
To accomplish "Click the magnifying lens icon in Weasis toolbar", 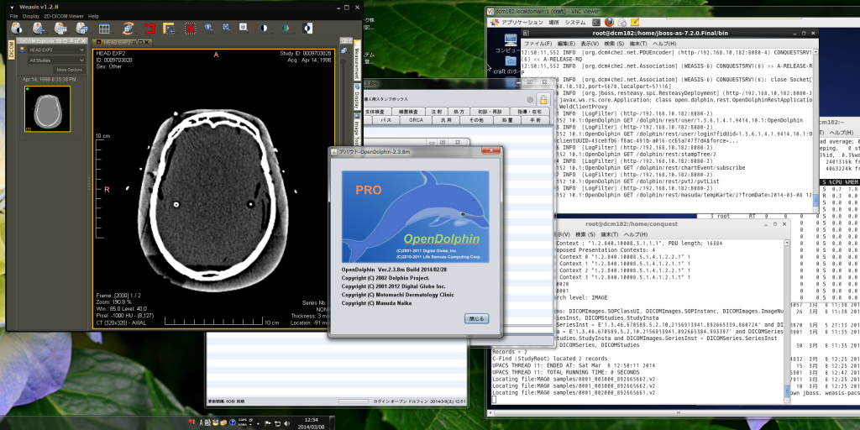I will pyautogui.click(x=244, y=28).
